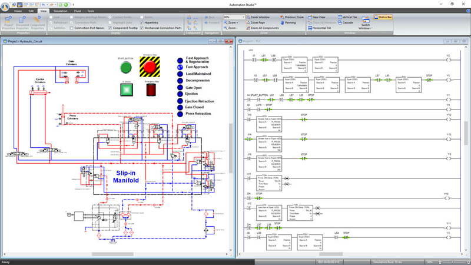Open Project Properties from the ribbon
Image resolution: width=471 pixels, height=265 pixels.
tap(8, 23)
